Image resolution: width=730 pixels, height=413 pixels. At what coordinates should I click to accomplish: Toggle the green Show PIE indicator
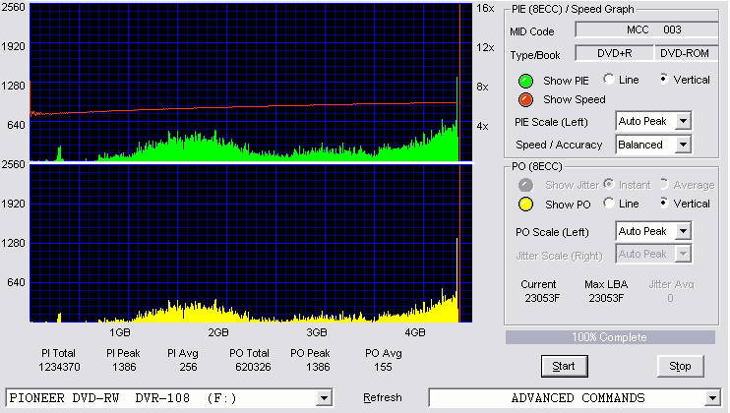[525, 81]
